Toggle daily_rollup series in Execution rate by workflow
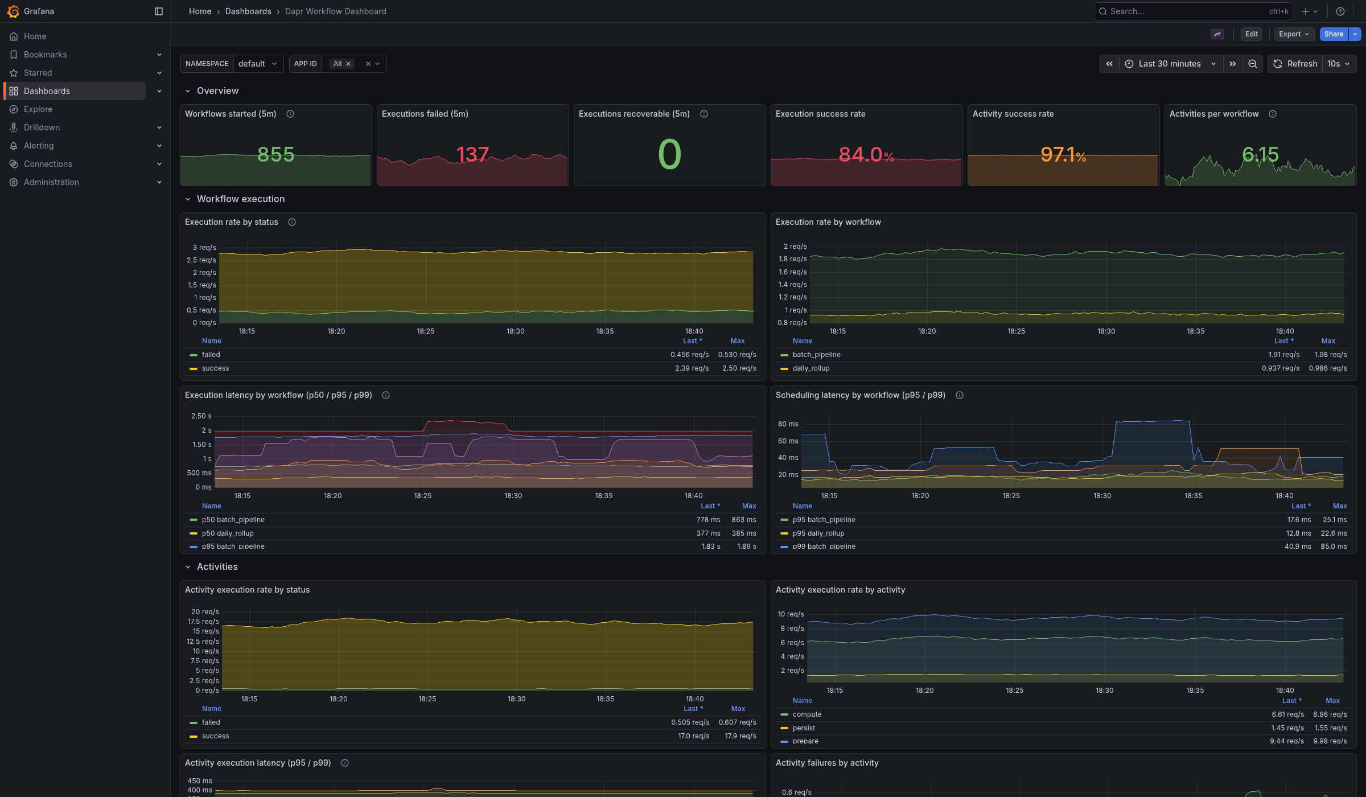 pos(811,368)
